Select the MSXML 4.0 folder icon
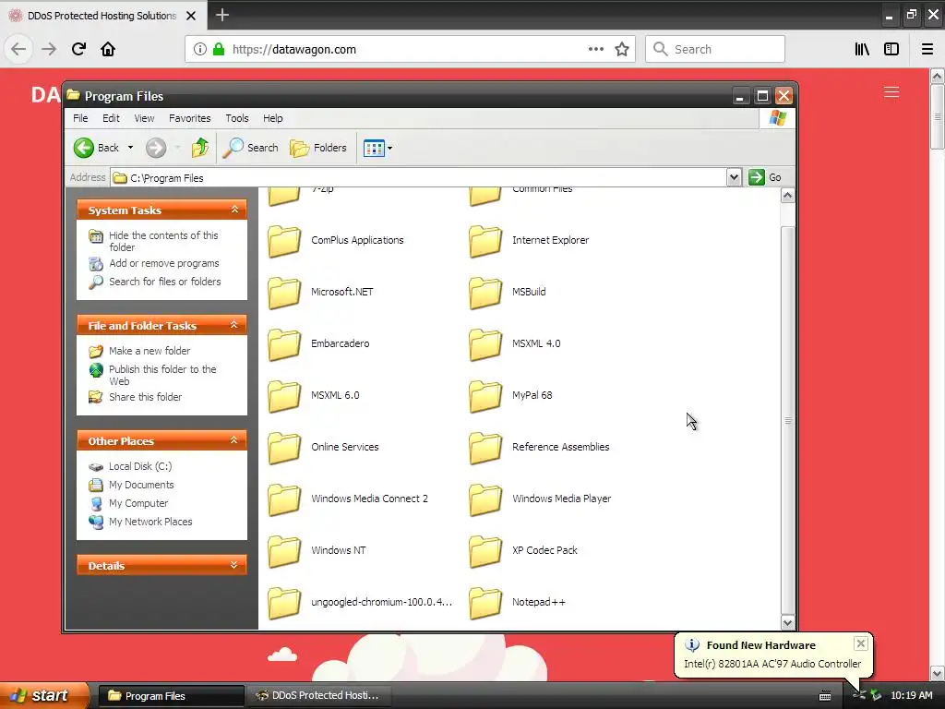 (485, 345)
